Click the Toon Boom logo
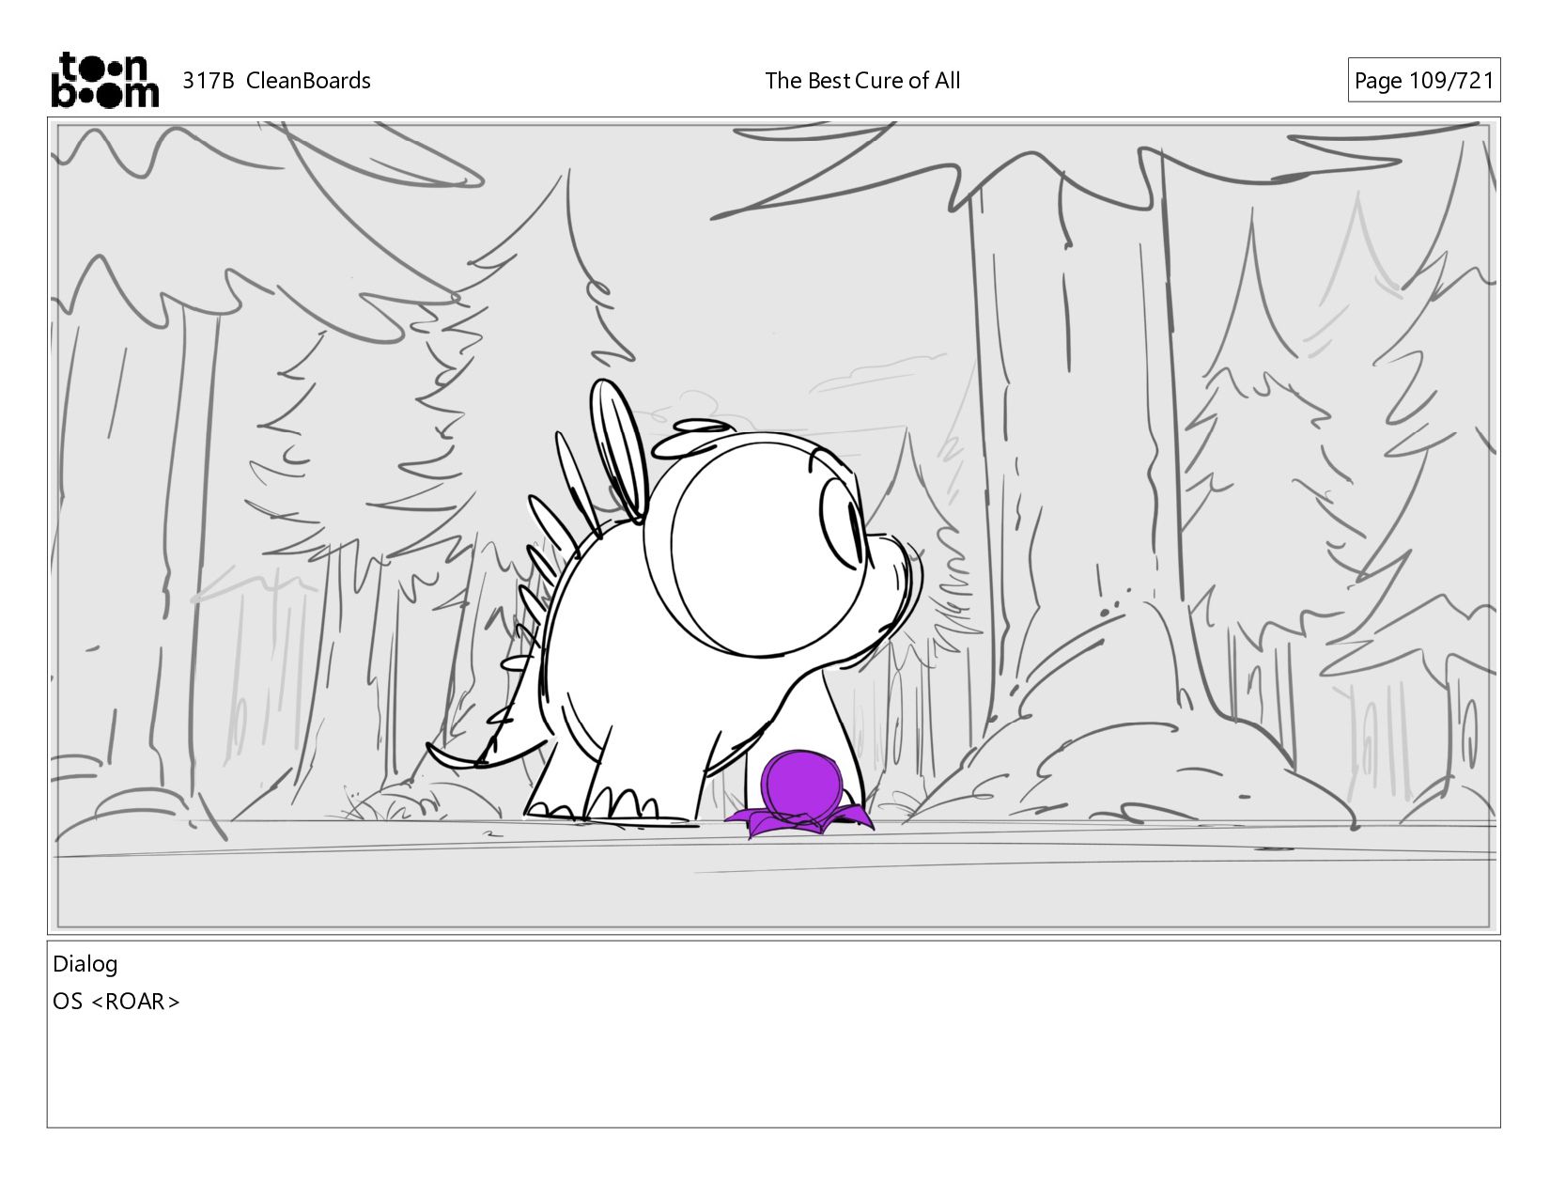The height and width of the screenshot is (1198, 1550). (104, 80)
